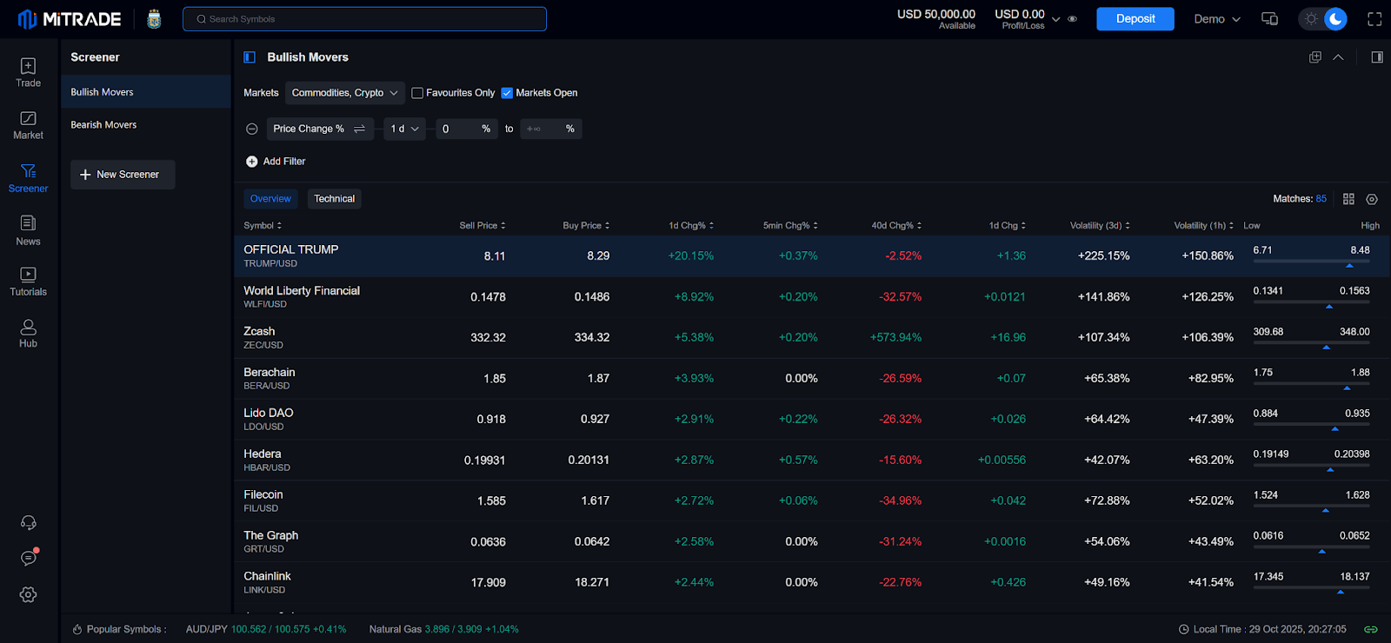Toggle the light/dark theme switch
The image size is (1391, 643).
[1323, 19]
